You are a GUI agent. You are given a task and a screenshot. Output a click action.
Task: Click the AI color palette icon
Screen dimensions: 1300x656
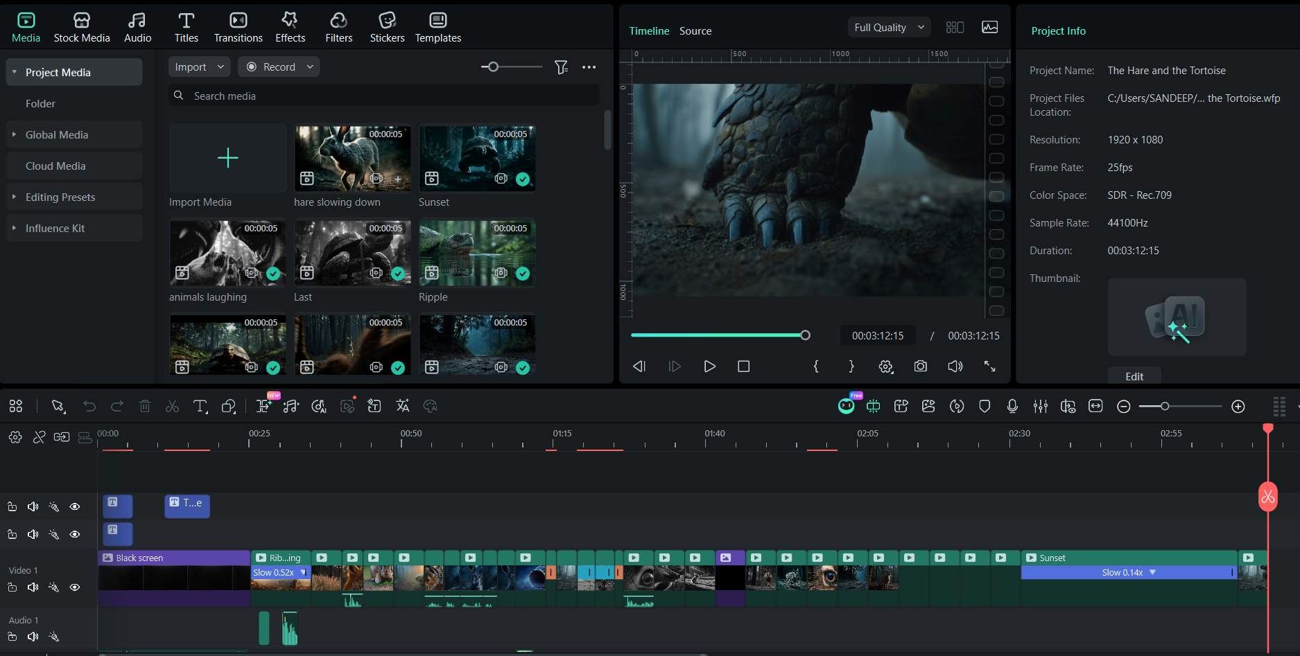coord(431,407)
